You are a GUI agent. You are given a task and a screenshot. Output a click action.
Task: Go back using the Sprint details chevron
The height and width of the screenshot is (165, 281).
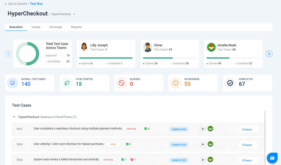click(x=6, y=4)
